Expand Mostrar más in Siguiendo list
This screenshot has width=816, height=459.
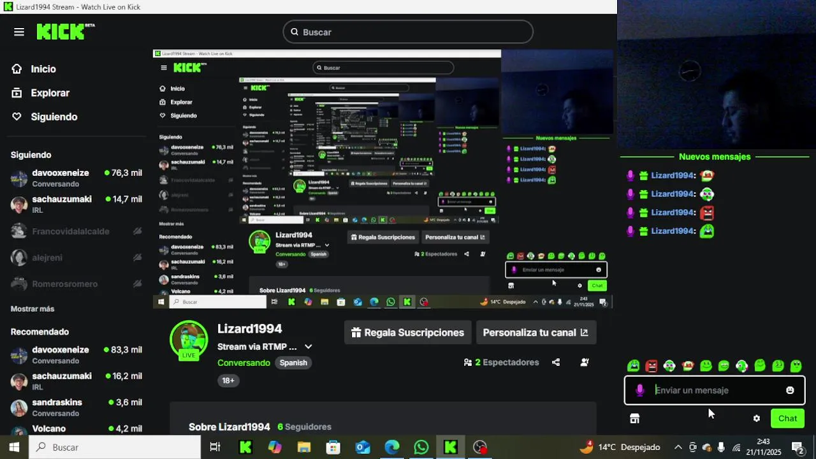pos(33,309)
